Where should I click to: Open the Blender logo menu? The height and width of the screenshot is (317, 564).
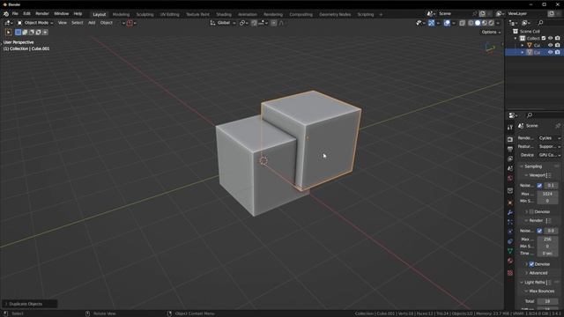pos(6,14)
